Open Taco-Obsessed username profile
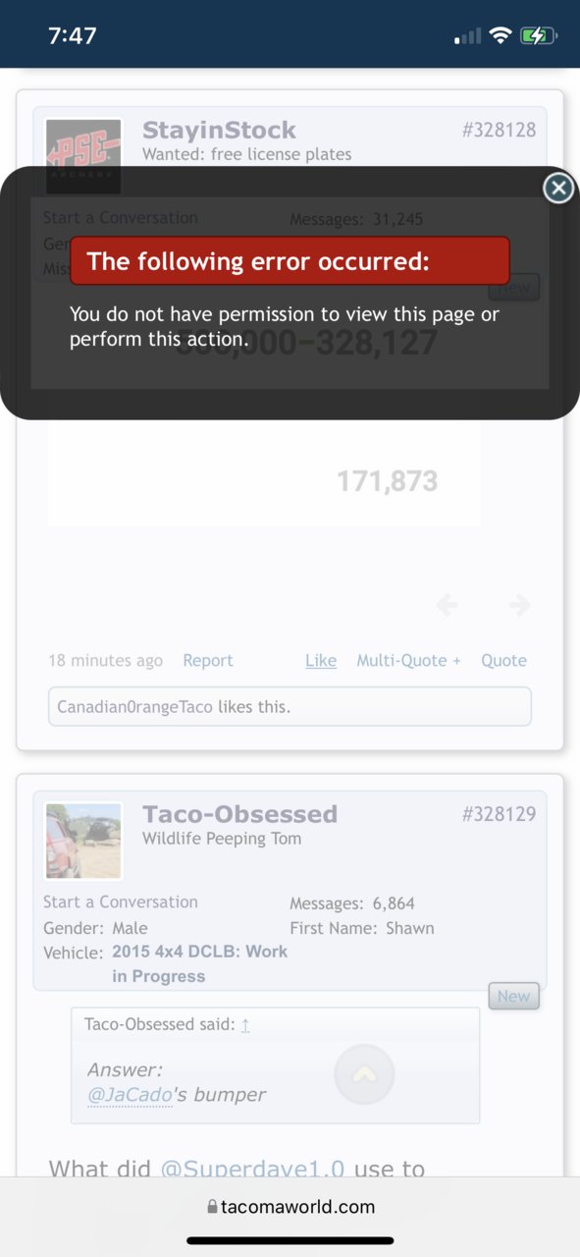 coord(239,814)
